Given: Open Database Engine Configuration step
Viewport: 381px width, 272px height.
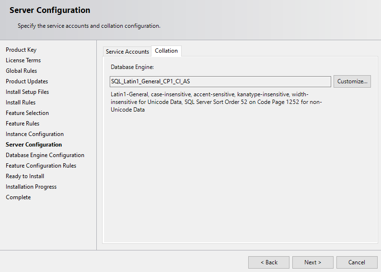Looking at the screenshot, I should pyautogui.click(x=45, y=155).
